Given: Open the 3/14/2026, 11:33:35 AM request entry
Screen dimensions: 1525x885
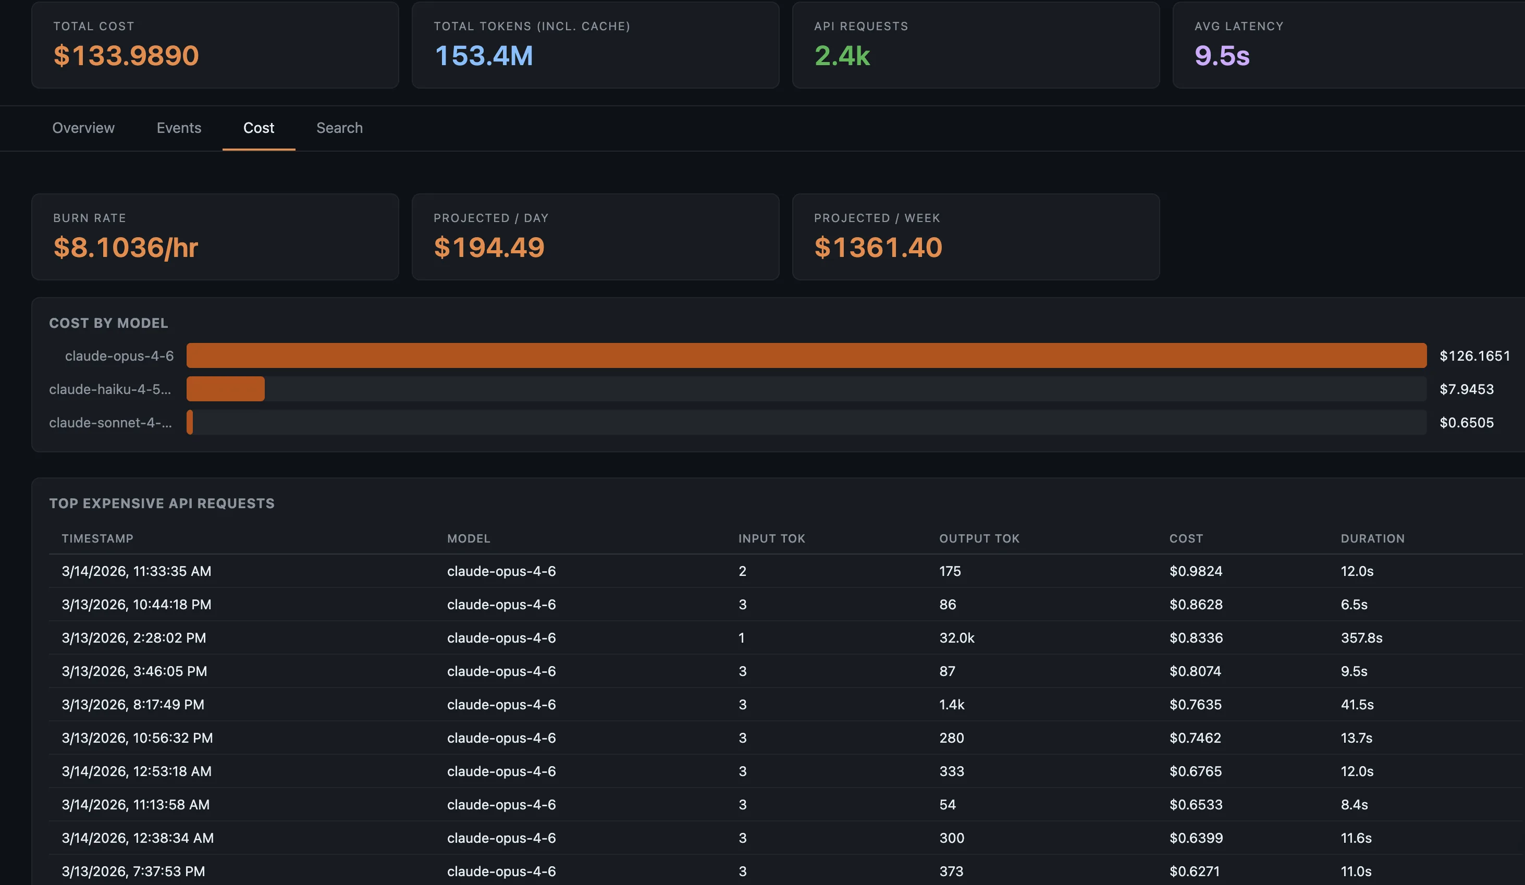Looking at the screenshot, I should 726,571.
